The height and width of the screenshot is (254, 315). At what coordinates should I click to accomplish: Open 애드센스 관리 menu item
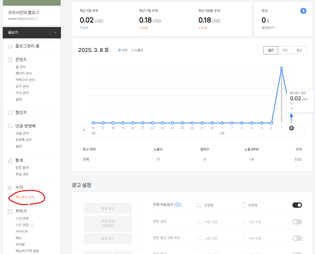coord(25,197)
